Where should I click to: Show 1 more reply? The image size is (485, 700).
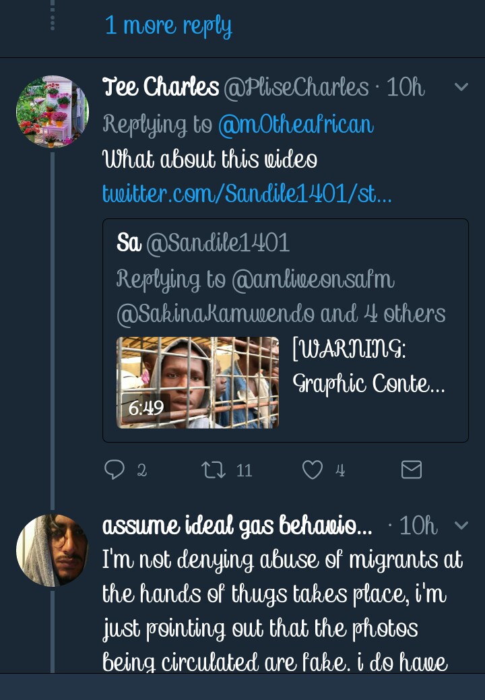click(x=168, y=26)
